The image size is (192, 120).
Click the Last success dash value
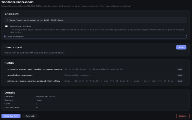(37, 107)
